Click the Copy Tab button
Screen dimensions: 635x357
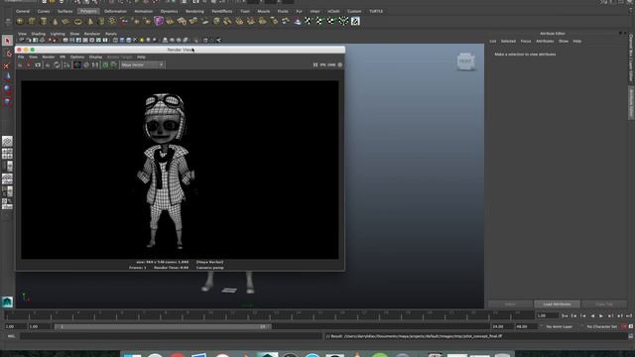[604, 304]
